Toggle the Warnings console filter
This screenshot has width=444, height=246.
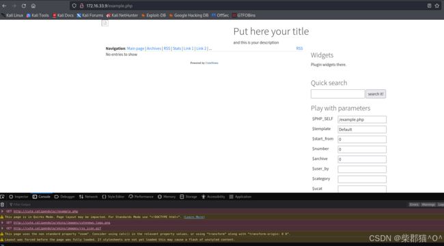pyautogui.click(x=428, y=204)
